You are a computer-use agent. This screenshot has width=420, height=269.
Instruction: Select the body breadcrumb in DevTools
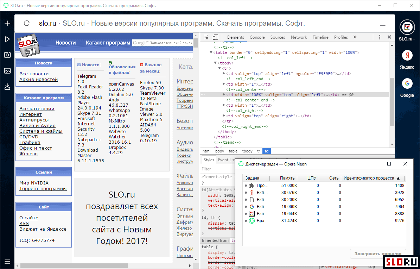(x=219, y=151)
